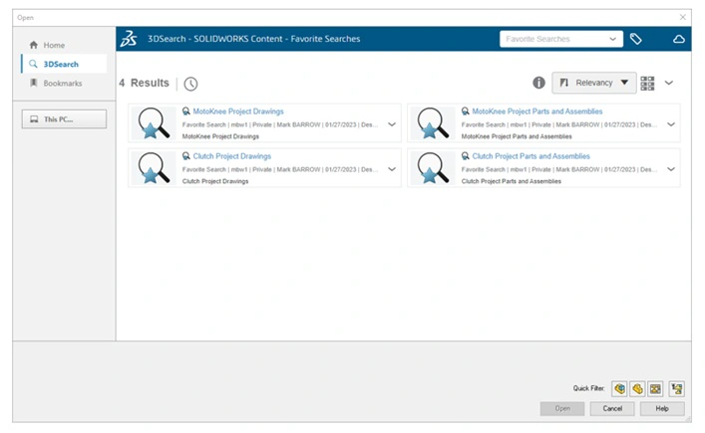The width and height of the screenshot is (705, 433).
Task: Click Clutch Project Parts and Assemblies thumbnail
Action: click(433, 168)
